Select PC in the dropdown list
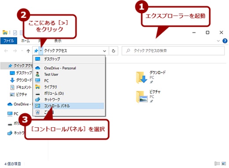This screenshot has width=229, height=168. point(69,81)
